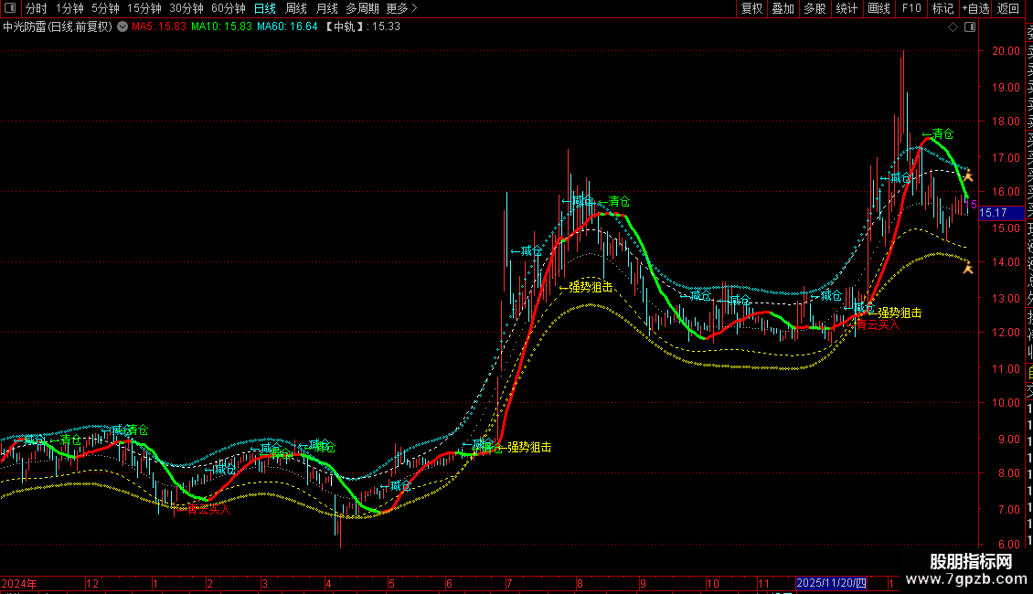1033x594 pixels.
Task: Expand the 更多 periods menu
Action: (401, 8)
